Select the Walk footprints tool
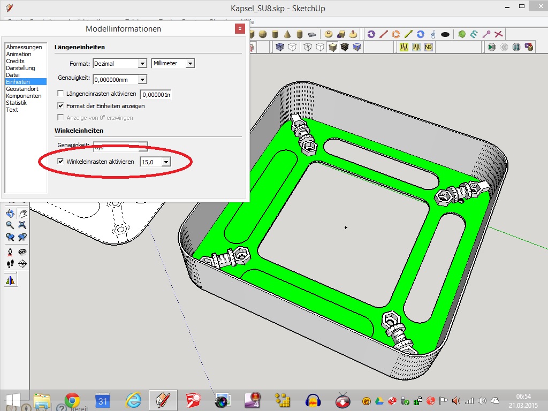The height and width of the screenshot is (411, 548). pos(10,264)
